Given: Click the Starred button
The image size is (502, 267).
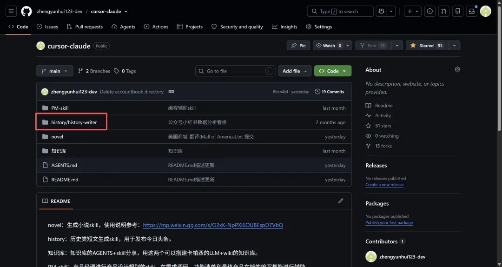Looking at the screenshot, I should pos(427,46).
